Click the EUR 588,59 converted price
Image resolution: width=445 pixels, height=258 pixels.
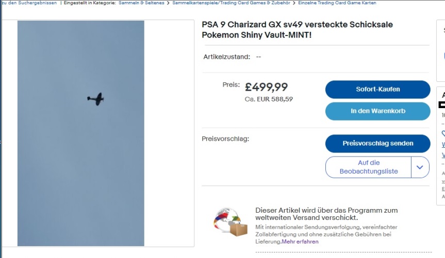point(269,99)
